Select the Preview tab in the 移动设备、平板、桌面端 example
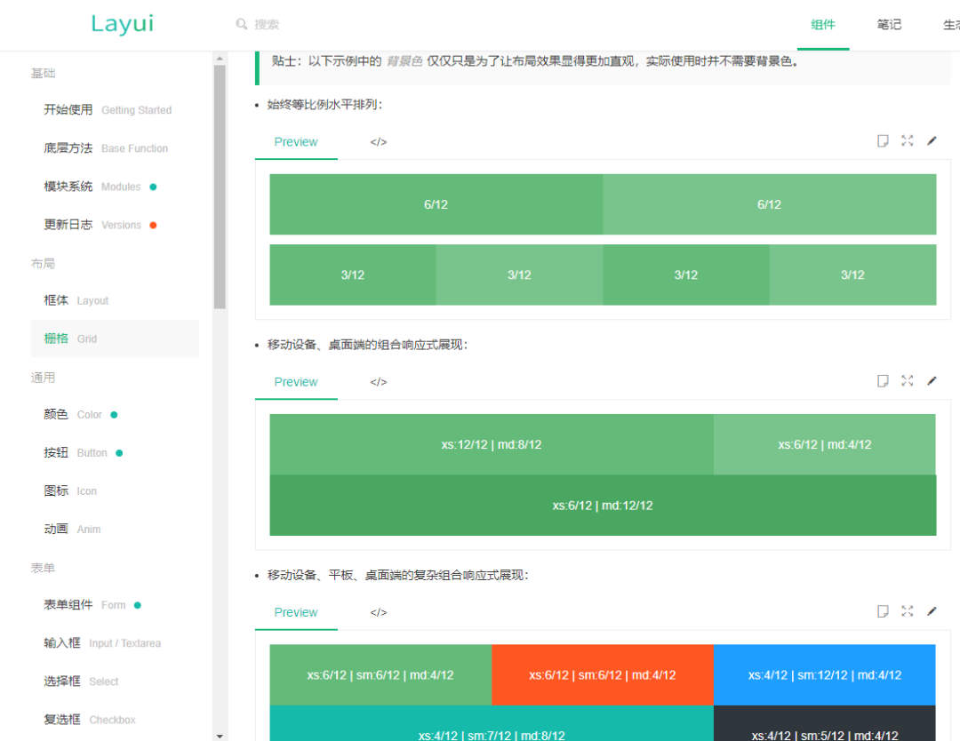 (x=296, y=612)
